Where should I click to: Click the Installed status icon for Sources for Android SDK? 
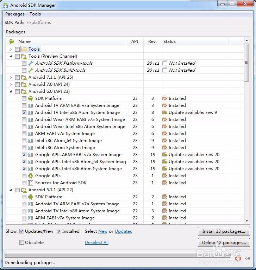tap(165, 183)
